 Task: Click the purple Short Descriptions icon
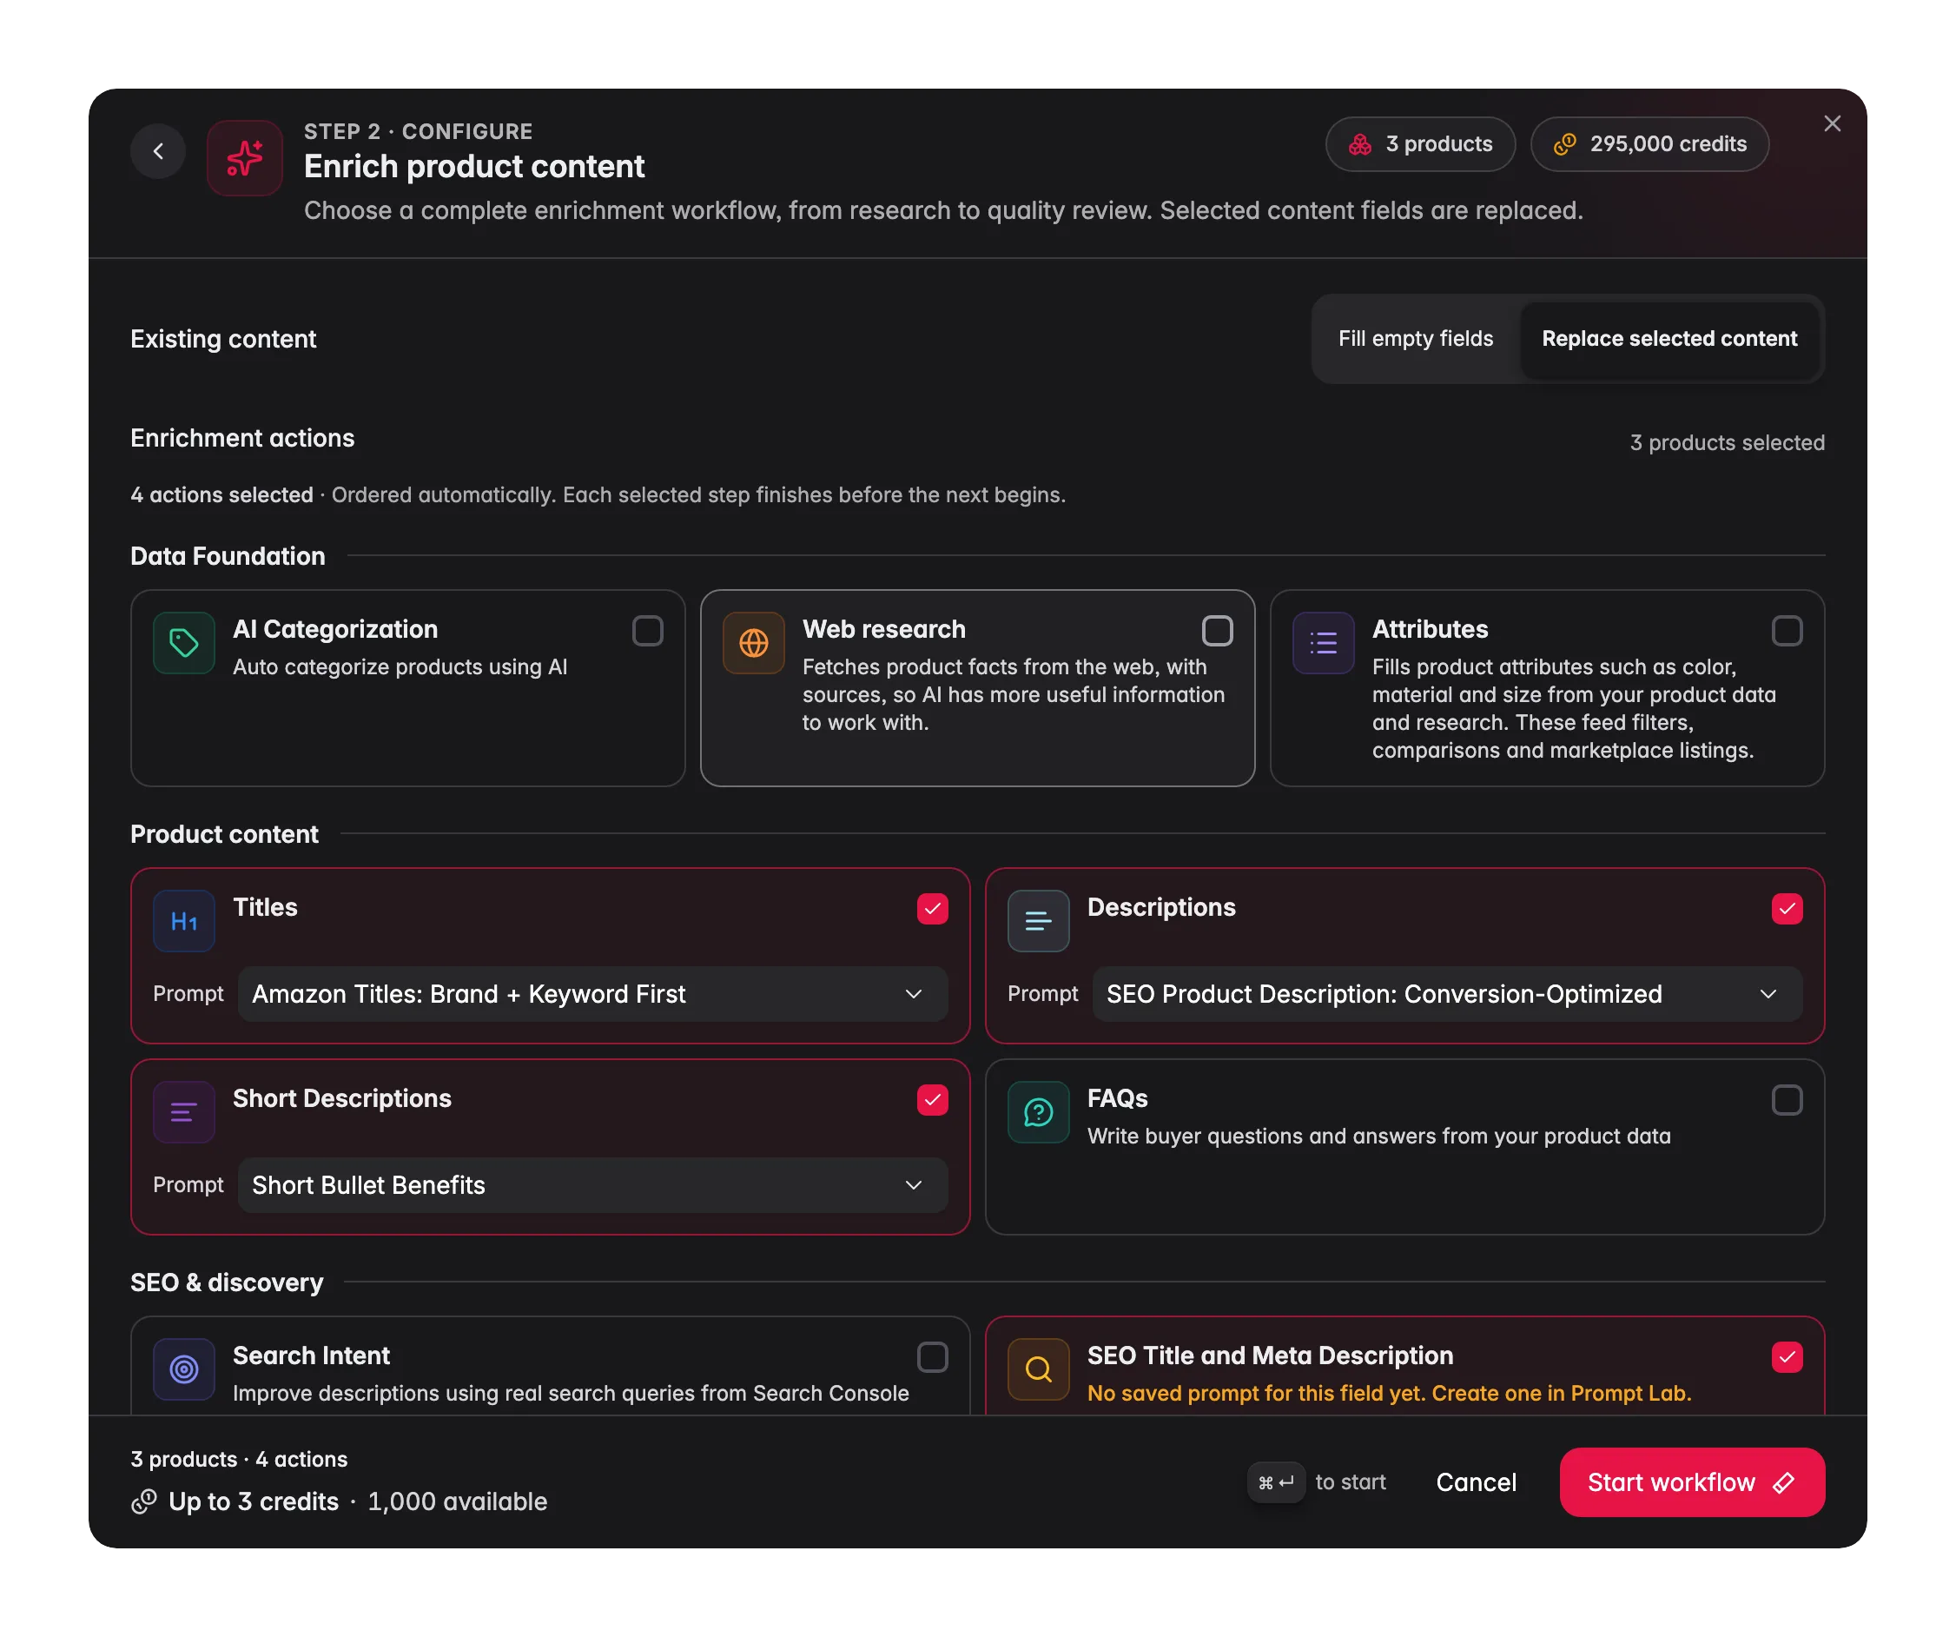(184, 1111)
